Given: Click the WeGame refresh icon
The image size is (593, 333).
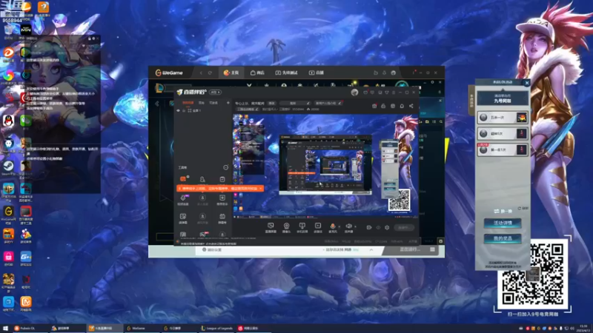Looking at the screenshot, I should pyautogui.click(x=210, y=73).
